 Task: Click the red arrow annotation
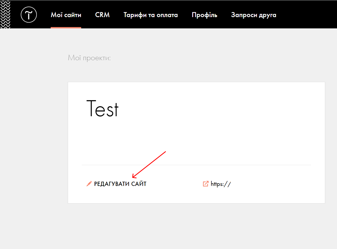(149, 165)
